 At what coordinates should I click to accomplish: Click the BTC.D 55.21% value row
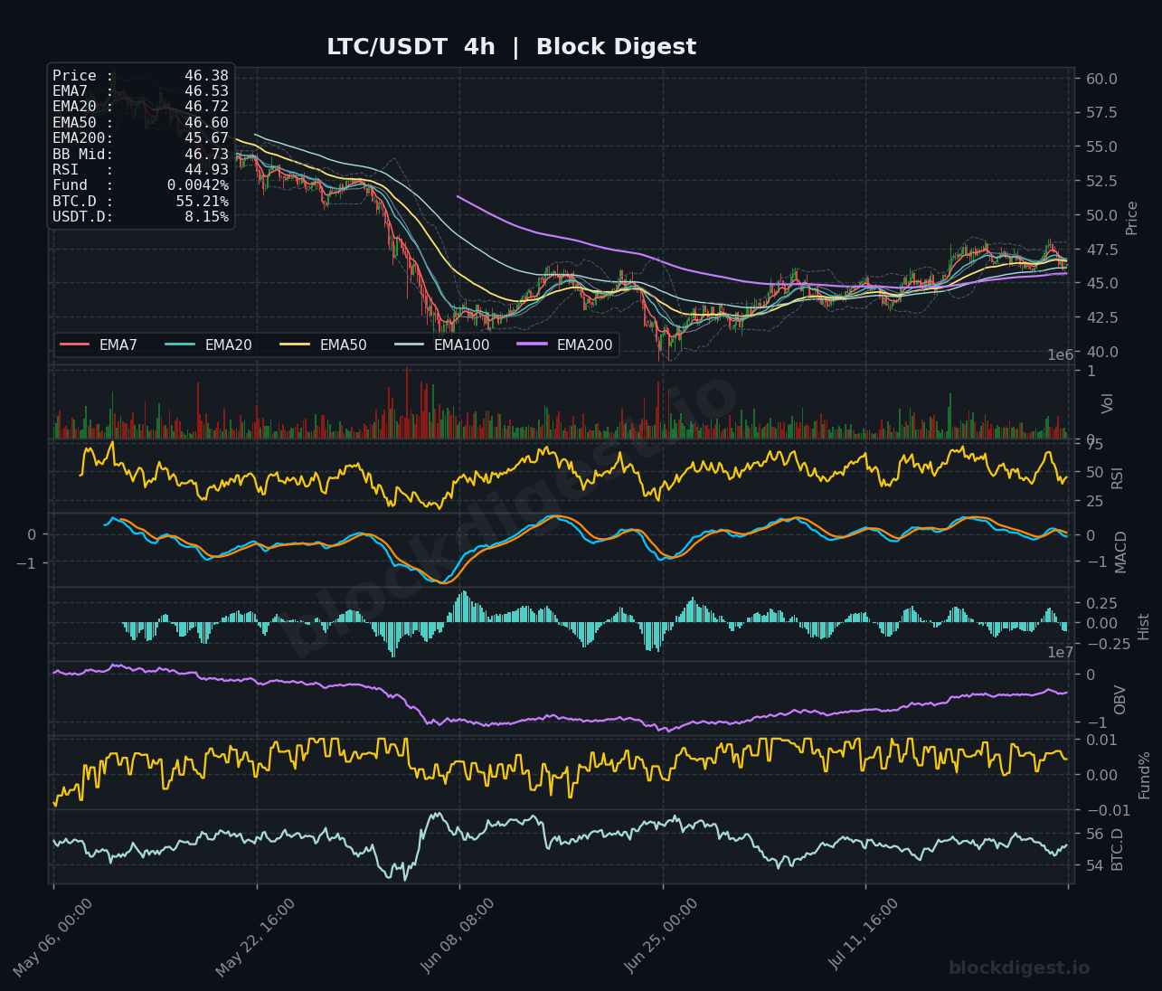point(140,202)
